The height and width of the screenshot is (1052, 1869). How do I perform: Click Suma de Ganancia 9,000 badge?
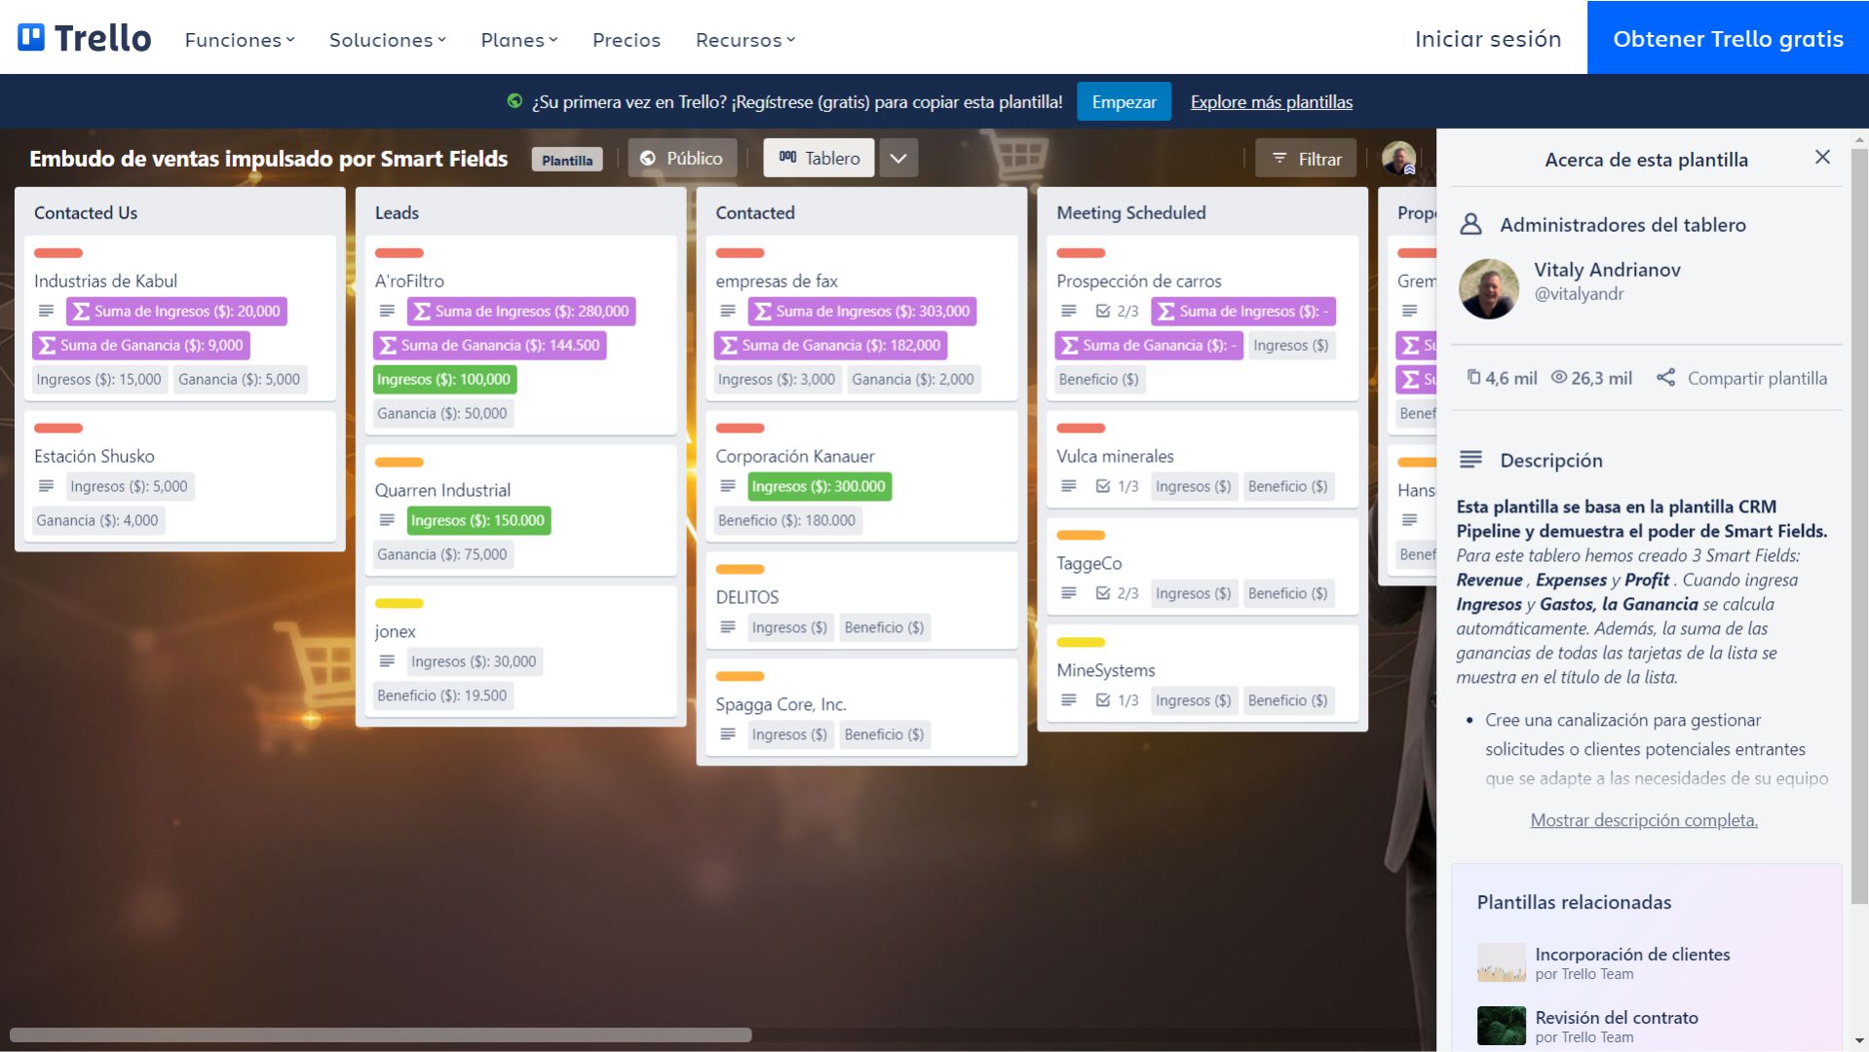click(x=140, y=345)
